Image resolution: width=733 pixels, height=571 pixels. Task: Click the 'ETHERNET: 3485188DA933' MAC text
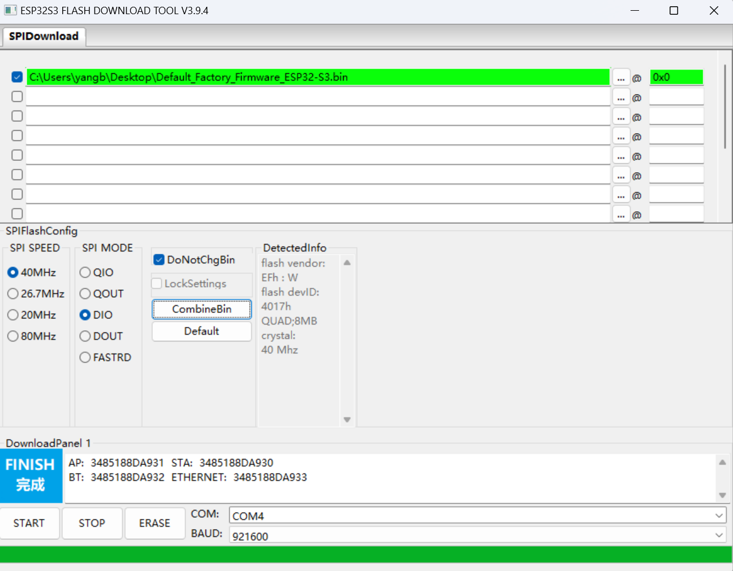239,478
